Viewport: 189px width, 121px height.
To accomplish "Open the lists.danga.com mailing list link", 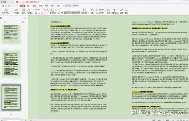I will point(152,24).
